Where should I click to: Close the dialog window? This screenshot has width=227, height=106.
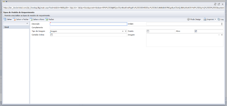(223, 4)
